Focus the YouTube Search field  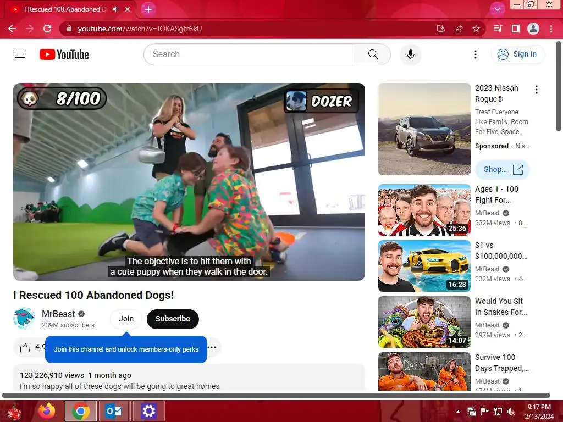[x=250, y=54]
